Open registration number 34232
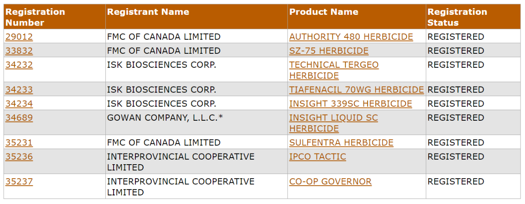The image size is (525, 204). [x=19, y=64]
